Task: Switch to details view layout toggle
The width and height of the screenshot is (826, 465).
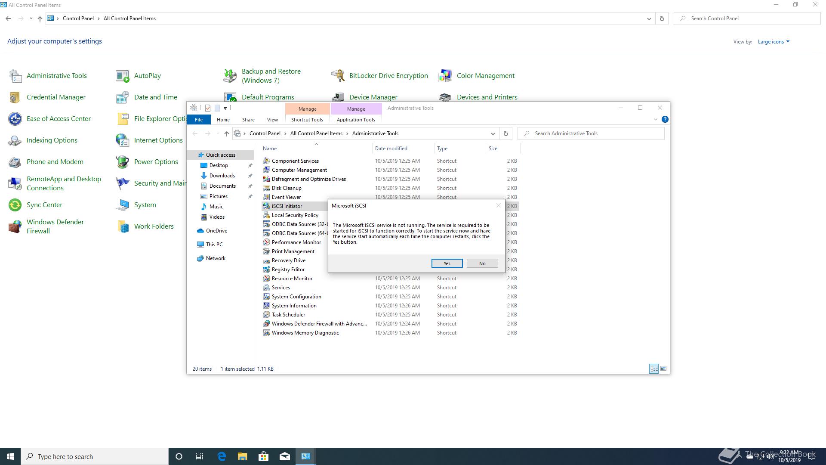Action: (653, 369)
